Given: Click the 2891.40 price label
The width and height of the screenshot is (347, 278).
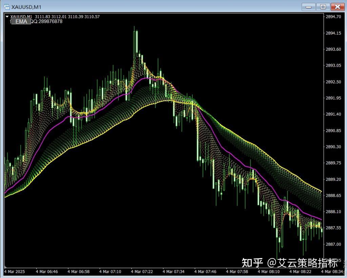Looking at the screenshot, I should pos(333,114).
